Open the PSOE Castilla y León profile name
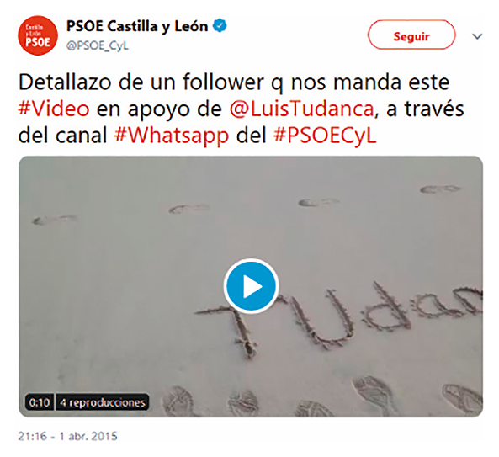The height and width of the screenshot is (457, 499). (x=137, y=26)
